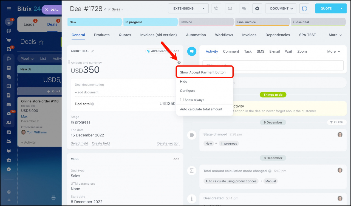This screenshot has width=351, height=206.
Task: Expand more sidebar items with down chevron
Action: [9, 169]
